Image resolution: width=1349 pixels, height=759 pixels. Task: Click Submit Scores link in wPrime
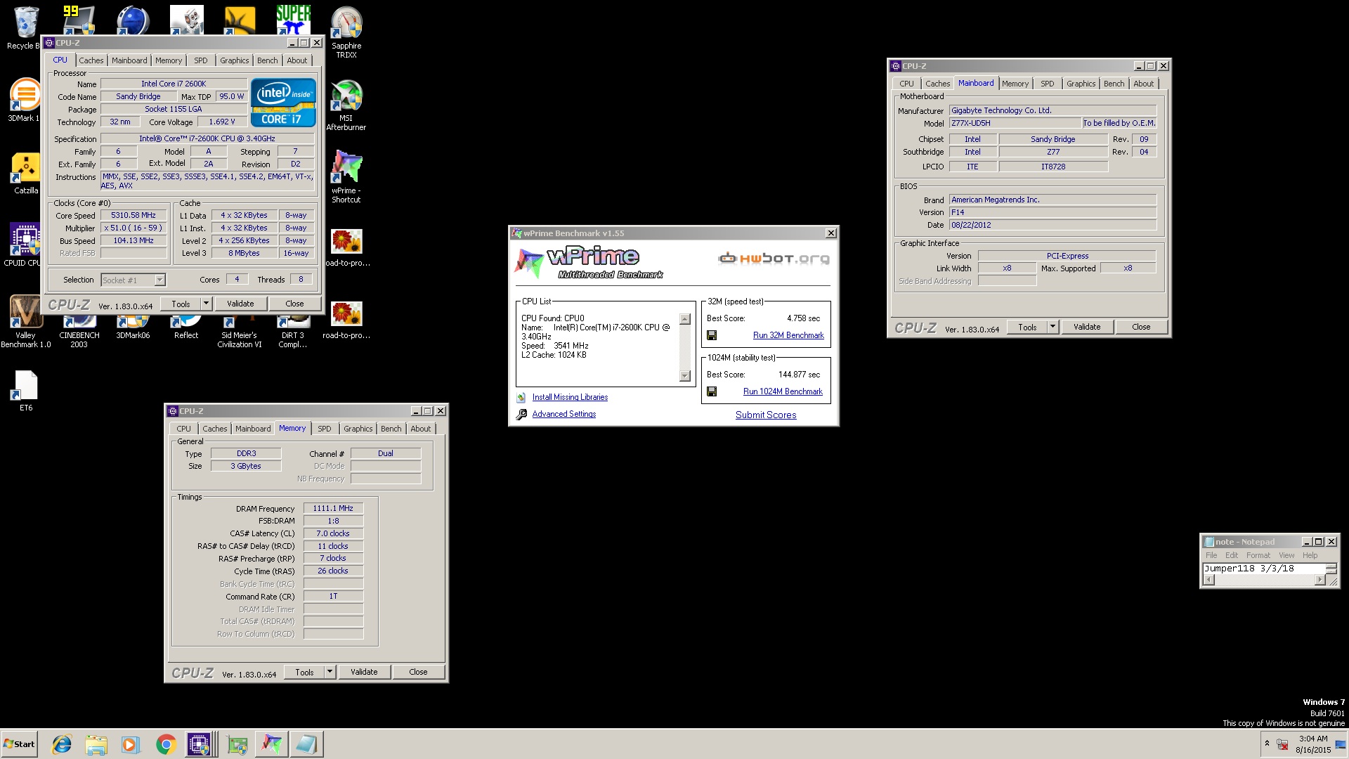[x=766, y=415]
